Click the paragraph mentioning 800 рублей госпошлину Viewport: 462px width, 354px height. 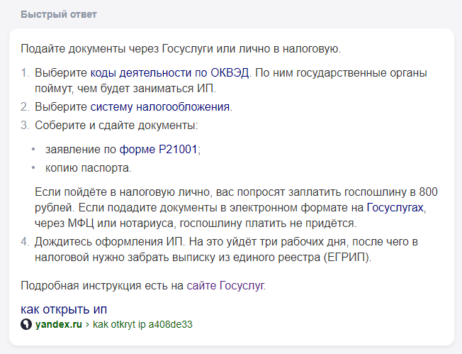coord(236,208)
